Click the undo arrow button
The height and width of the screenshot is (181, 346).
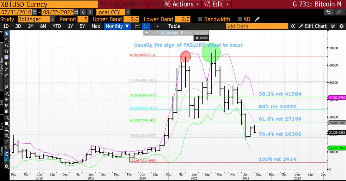click(329, 12)
